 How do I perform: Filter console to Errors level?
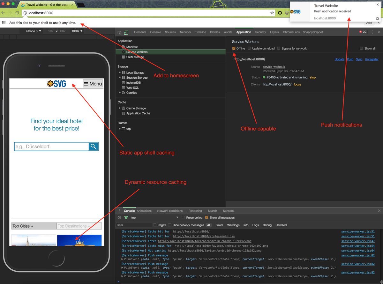pyautogui.click(x=219, y=225)
